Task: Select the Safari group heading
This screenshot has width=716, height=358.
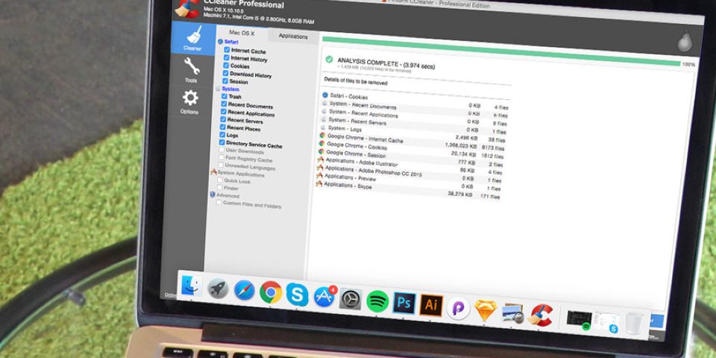Action: 231,42
